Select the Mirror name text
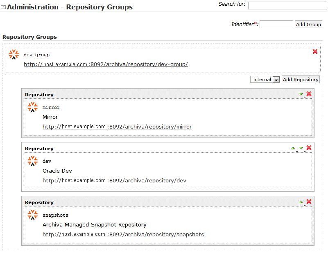The height and width of the screenshot is (253, 328). click(x=50, y=117)
